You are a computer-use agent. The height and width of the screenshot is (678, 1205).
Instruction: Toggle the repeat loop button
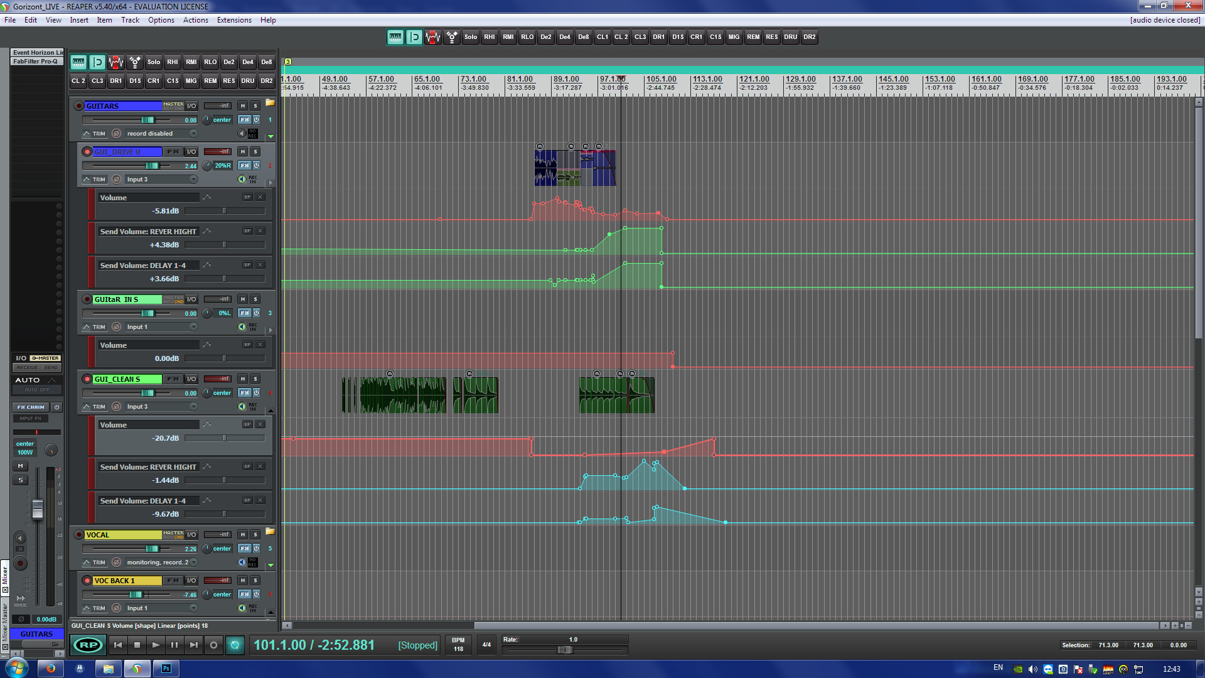pyautogui.click(x=235, y=645)
